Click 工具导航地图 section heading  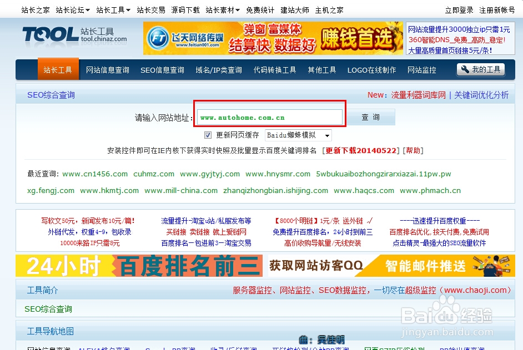point(51,331)
